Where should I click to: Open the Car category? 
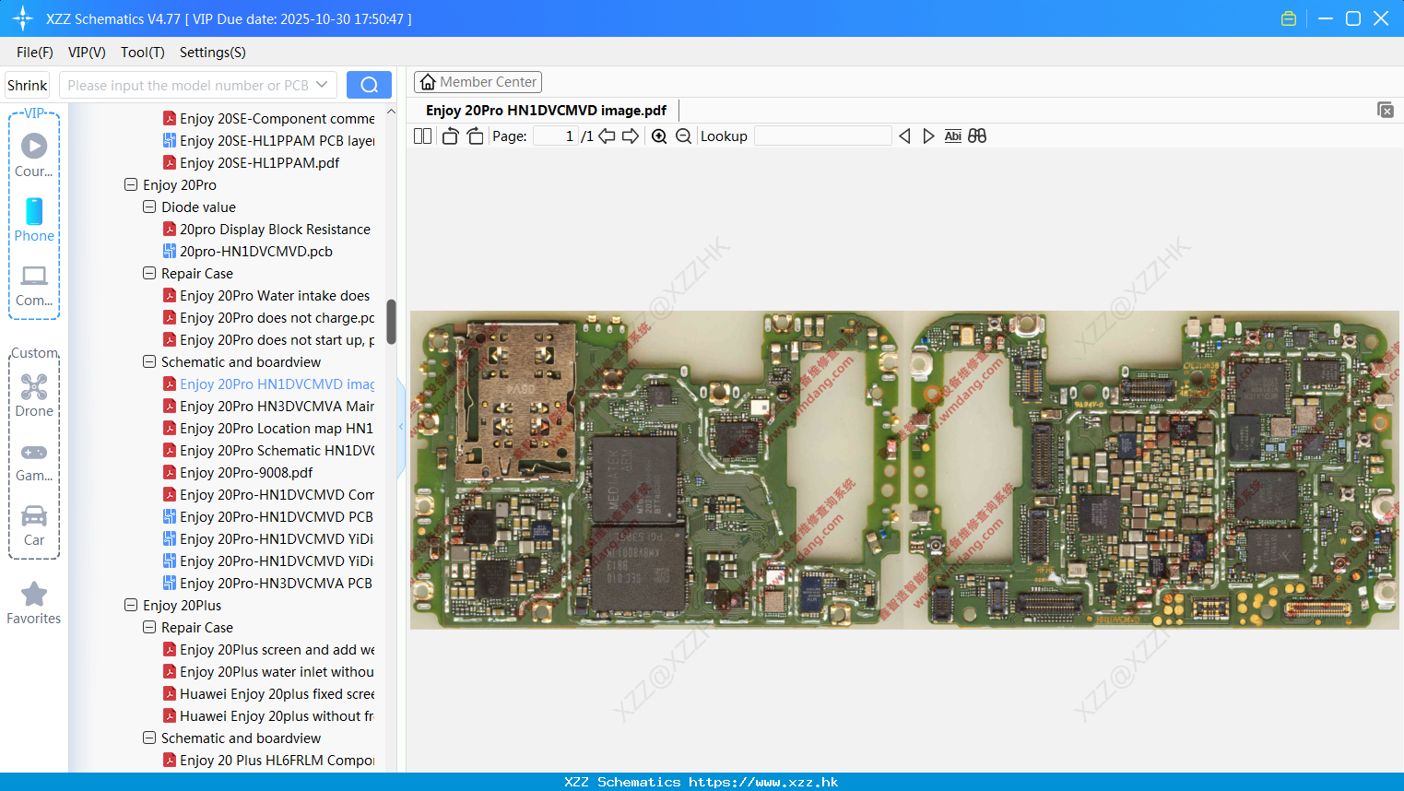[x=34, y=525]
